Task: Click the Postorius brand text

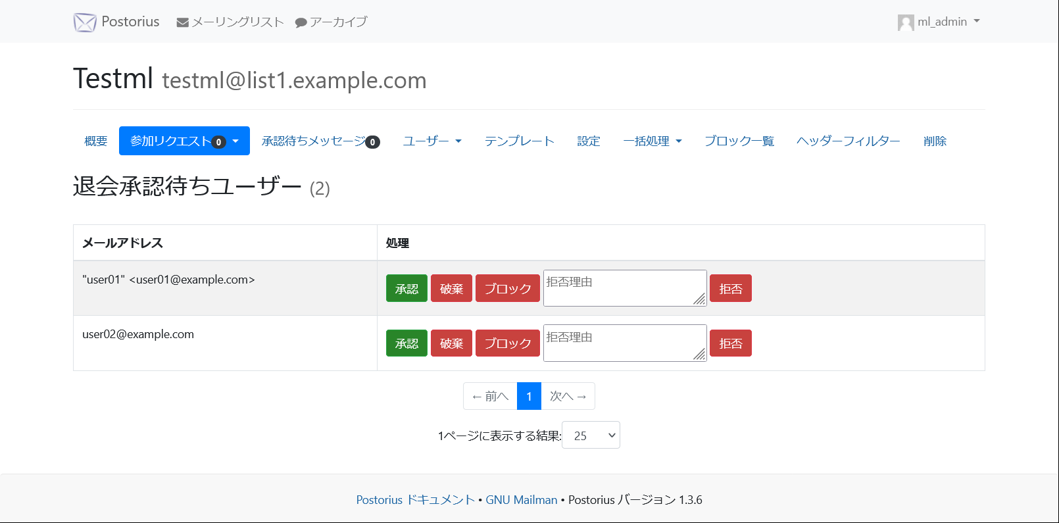Action: click(130, 22)
